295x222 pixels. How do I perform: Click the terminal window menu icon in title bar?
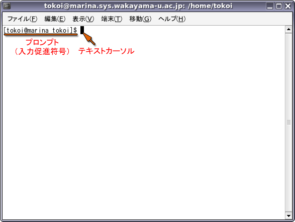point(7,6)
